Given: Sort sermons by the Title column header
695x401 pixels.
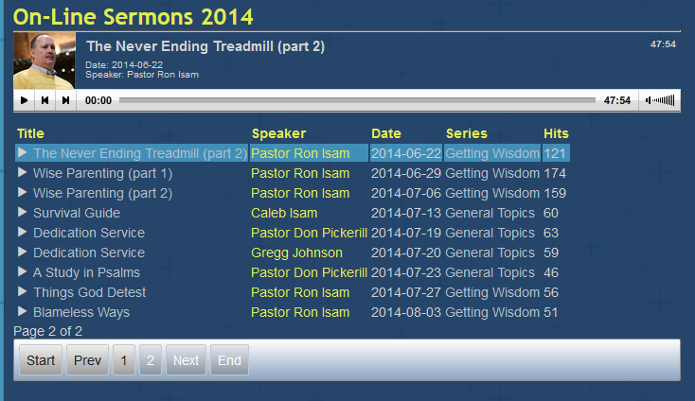Looking at the screenshot, I should pyautogui.click(x=30, y=133).
